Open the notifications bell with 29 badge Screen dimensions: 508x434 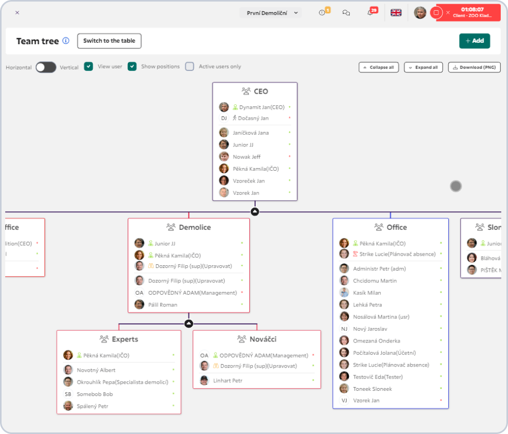pyautogui.click(x=370, y=13)
